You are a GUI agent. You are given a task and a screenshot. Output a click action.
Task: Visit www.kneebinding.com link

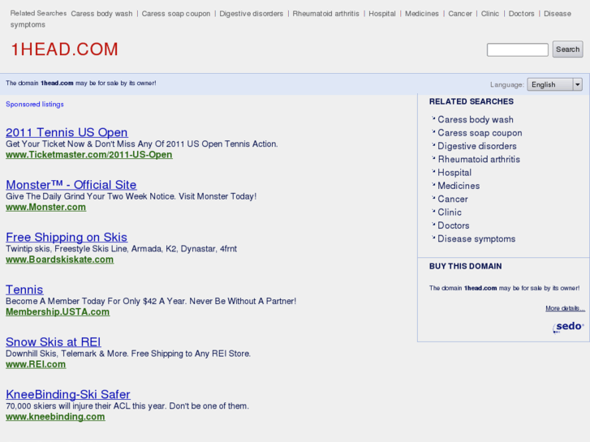click(55, 416)
